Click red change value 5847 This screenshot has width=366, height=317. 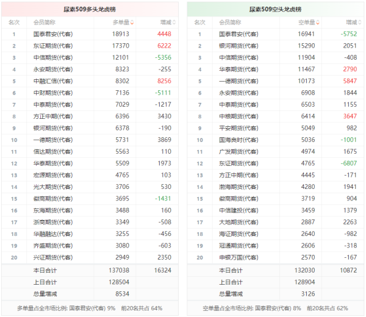[350, 81]
